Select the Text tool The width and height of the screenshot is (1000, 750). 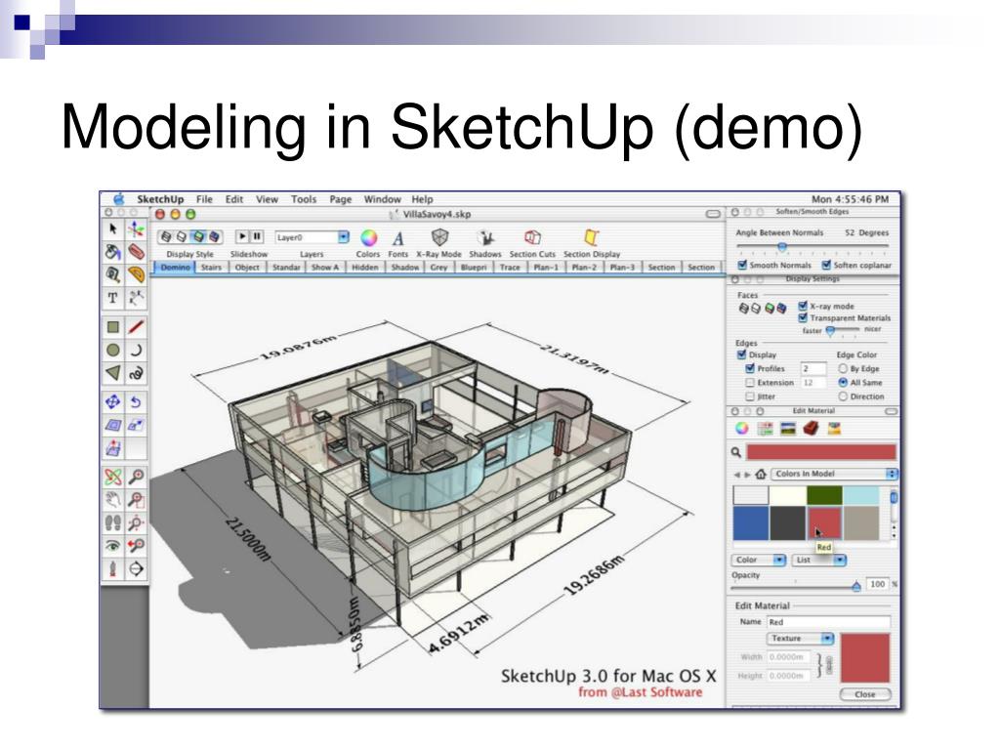(x=113, y=298)
